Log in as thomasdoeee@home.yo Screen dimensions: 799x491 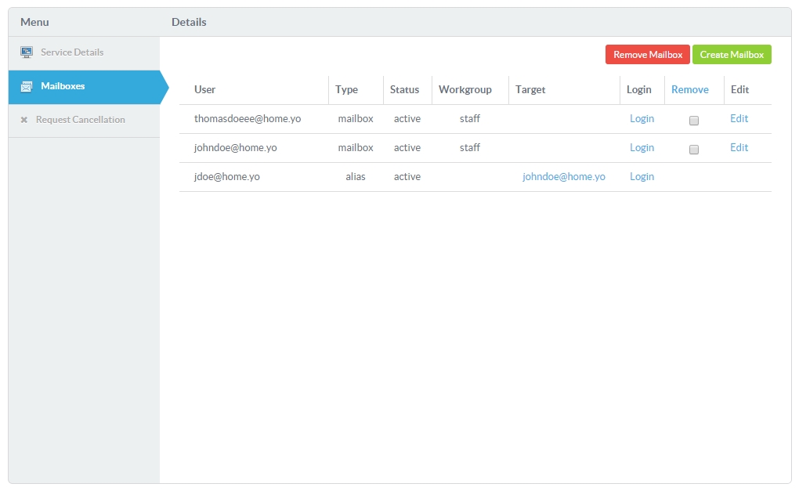(642, 119)
